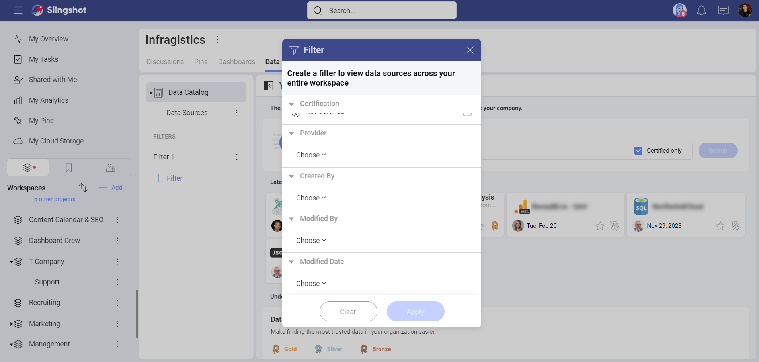Image resolution: width=759 pixels, height=362 pixels.
Task: Select the Silver certification badge
Action: pos(329,349)
